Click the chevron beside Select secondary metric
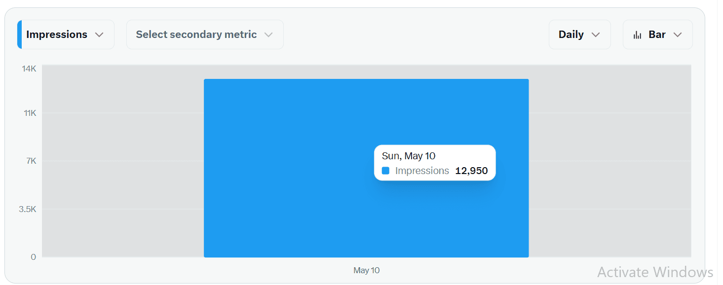 click(268, 35)
